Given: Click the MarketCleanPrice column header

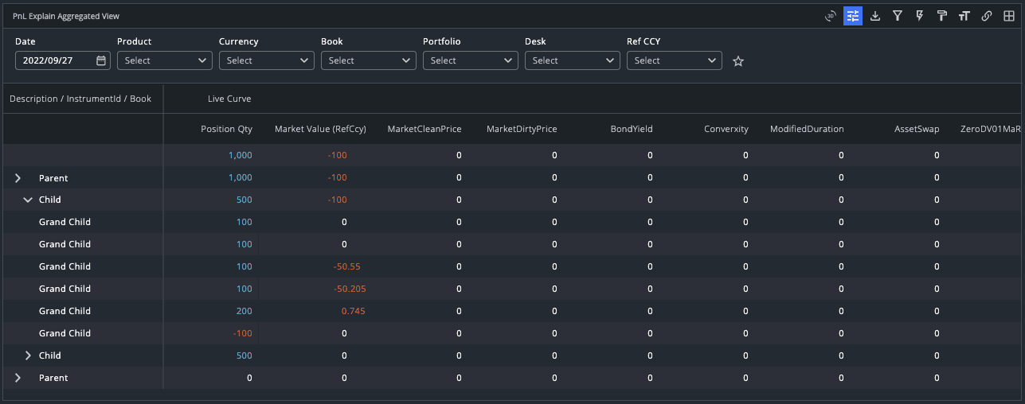Looking at the screenshot, I should (424, 129).
